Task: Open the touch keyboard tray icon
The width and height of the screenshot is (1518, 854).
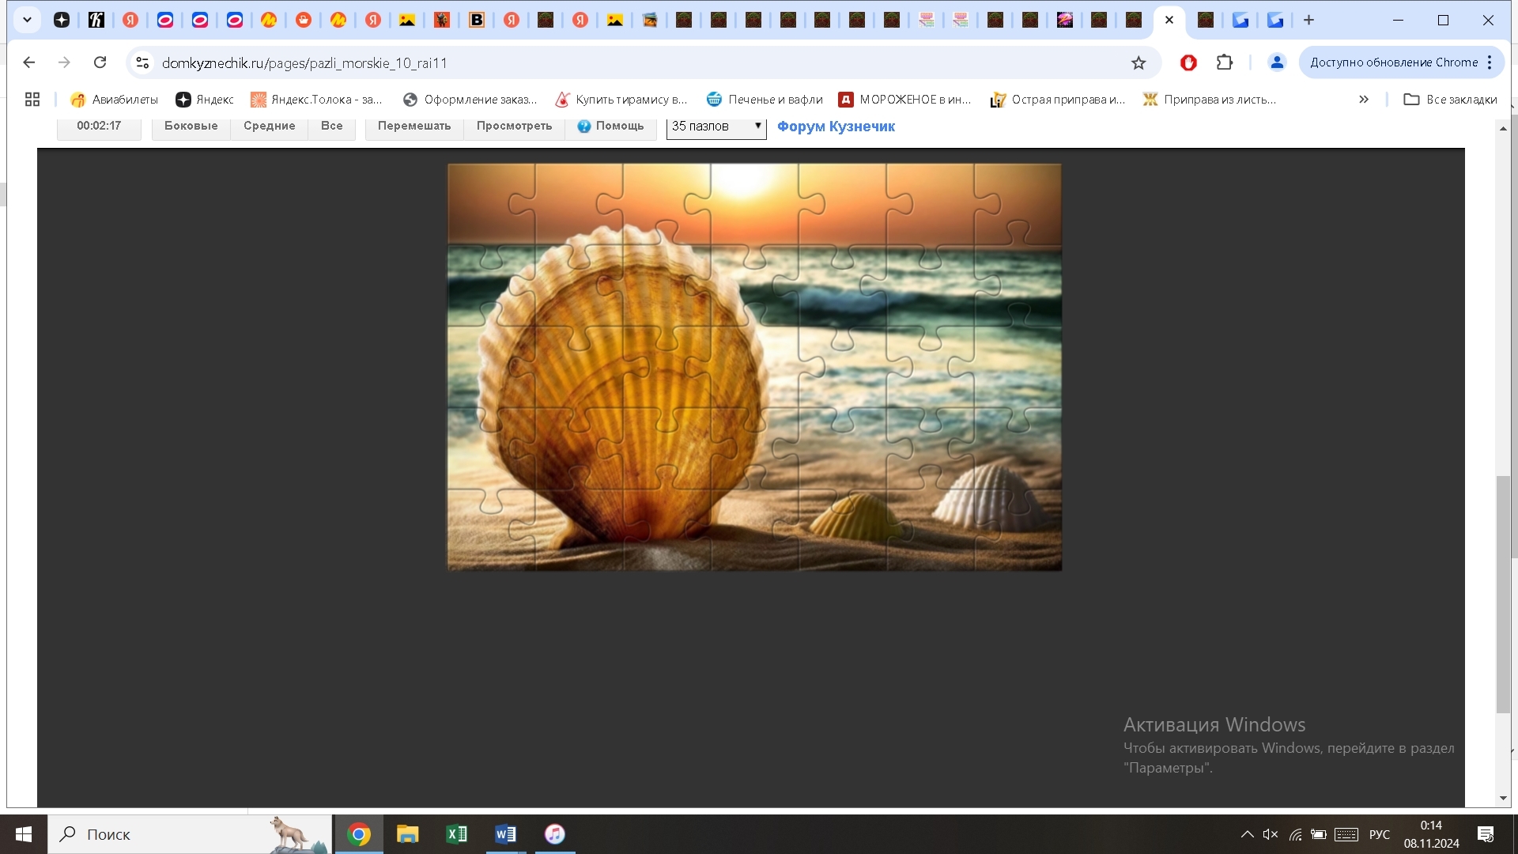Action: [1346, 834]
